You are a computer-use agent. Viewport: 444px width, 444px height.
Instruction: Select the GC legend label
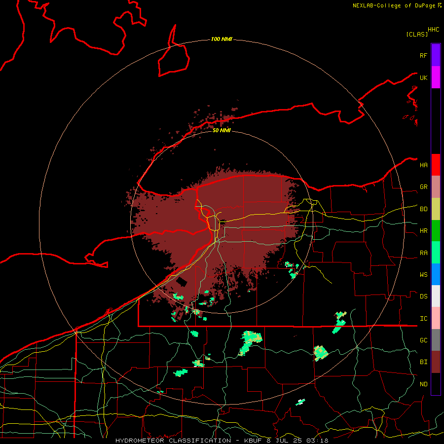(x=423, y=340)
